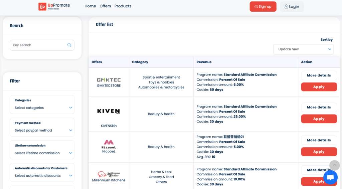Click the Revenue column header

click(x=204, y=62)
